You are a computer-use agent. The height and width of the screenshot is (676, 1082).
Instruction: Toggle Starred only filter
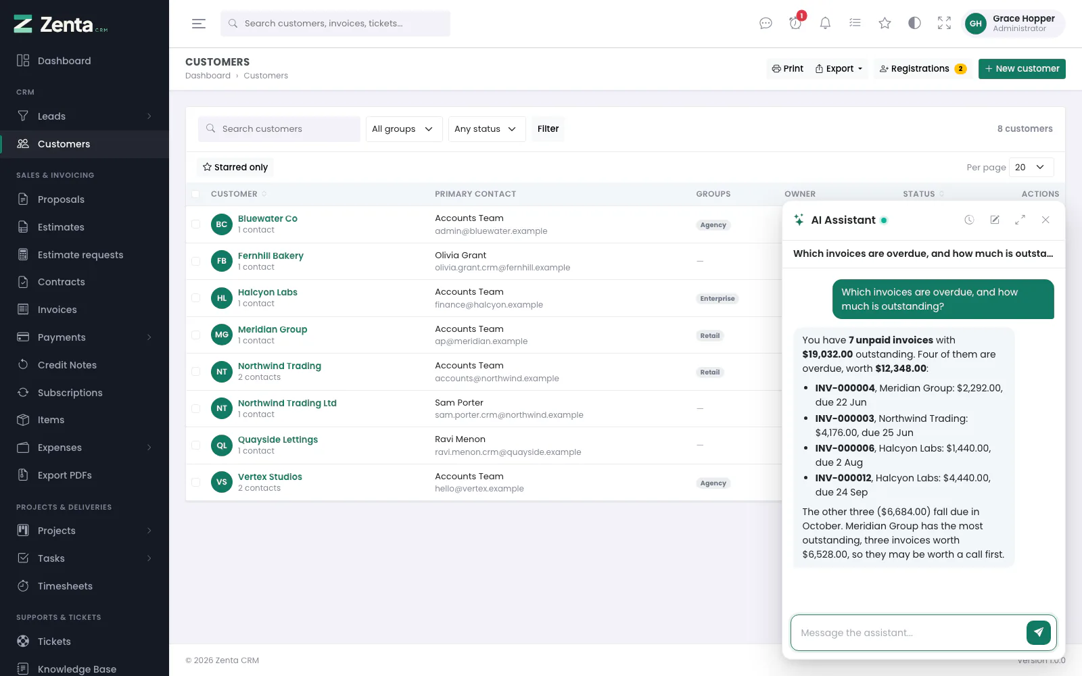235,167
